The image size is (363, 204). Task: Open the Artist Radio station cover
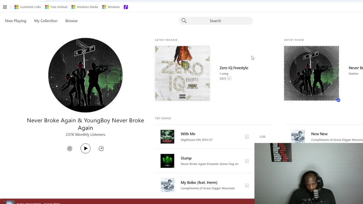[311, 73]
